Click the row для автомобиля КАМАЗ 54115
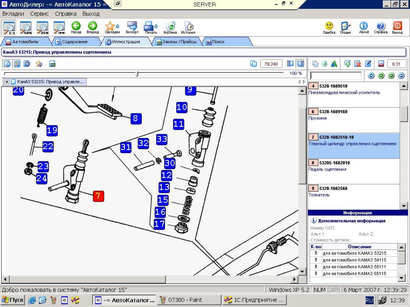Screen dimensions: 410x307 click(x=354, y=260)
